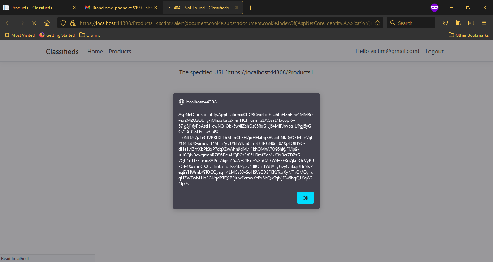Navigate back using the back arrow
The height and width of the screenshot is (262, 493).
coord(8,23)
